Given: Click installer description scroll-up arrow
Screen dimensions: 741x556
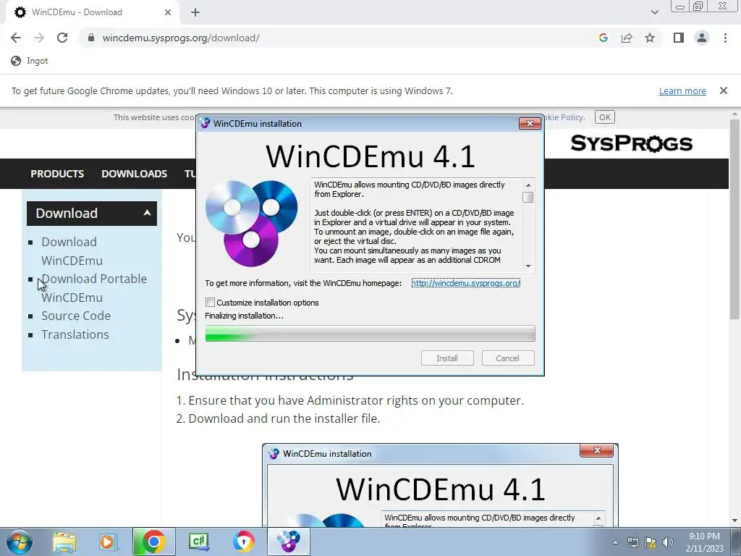Looking at the screenshot, I should [528, 185].
